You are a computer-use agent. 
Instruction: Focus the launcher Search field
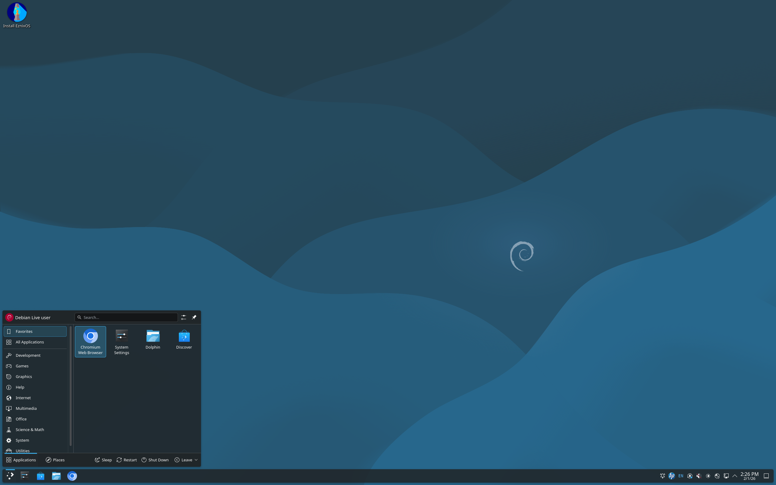click(126, 317)
